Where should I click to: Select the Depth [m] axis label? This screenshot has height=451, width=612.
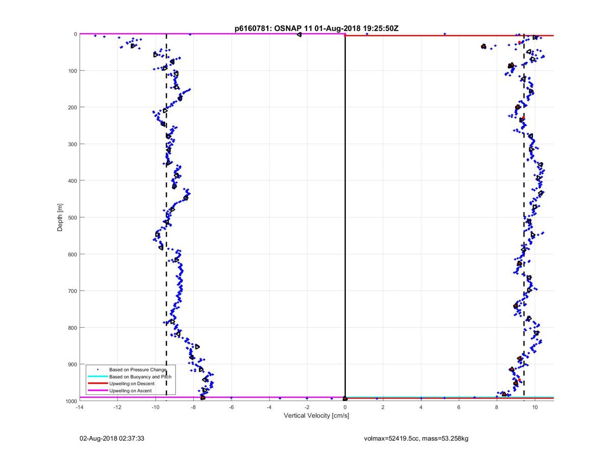tap(60, 218)
